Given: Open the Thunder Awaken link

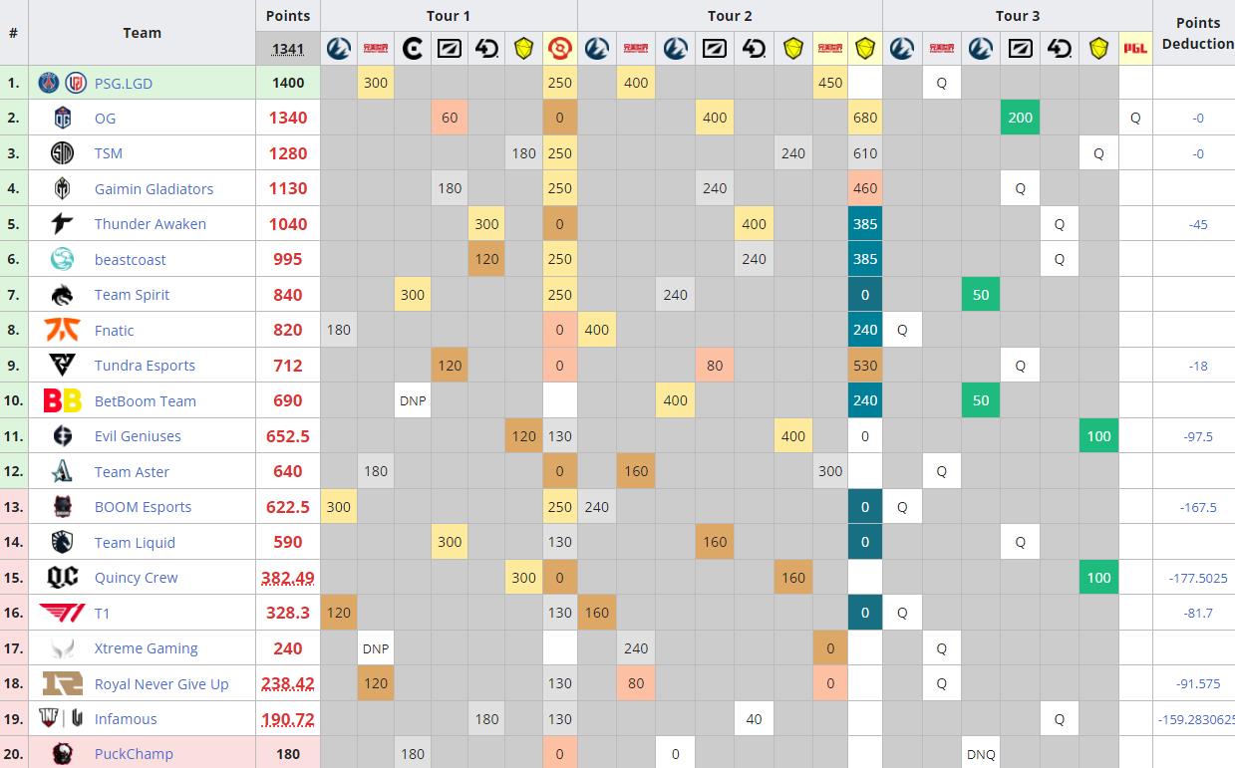Looking at the screenshot, I should (x=151, y=224).
